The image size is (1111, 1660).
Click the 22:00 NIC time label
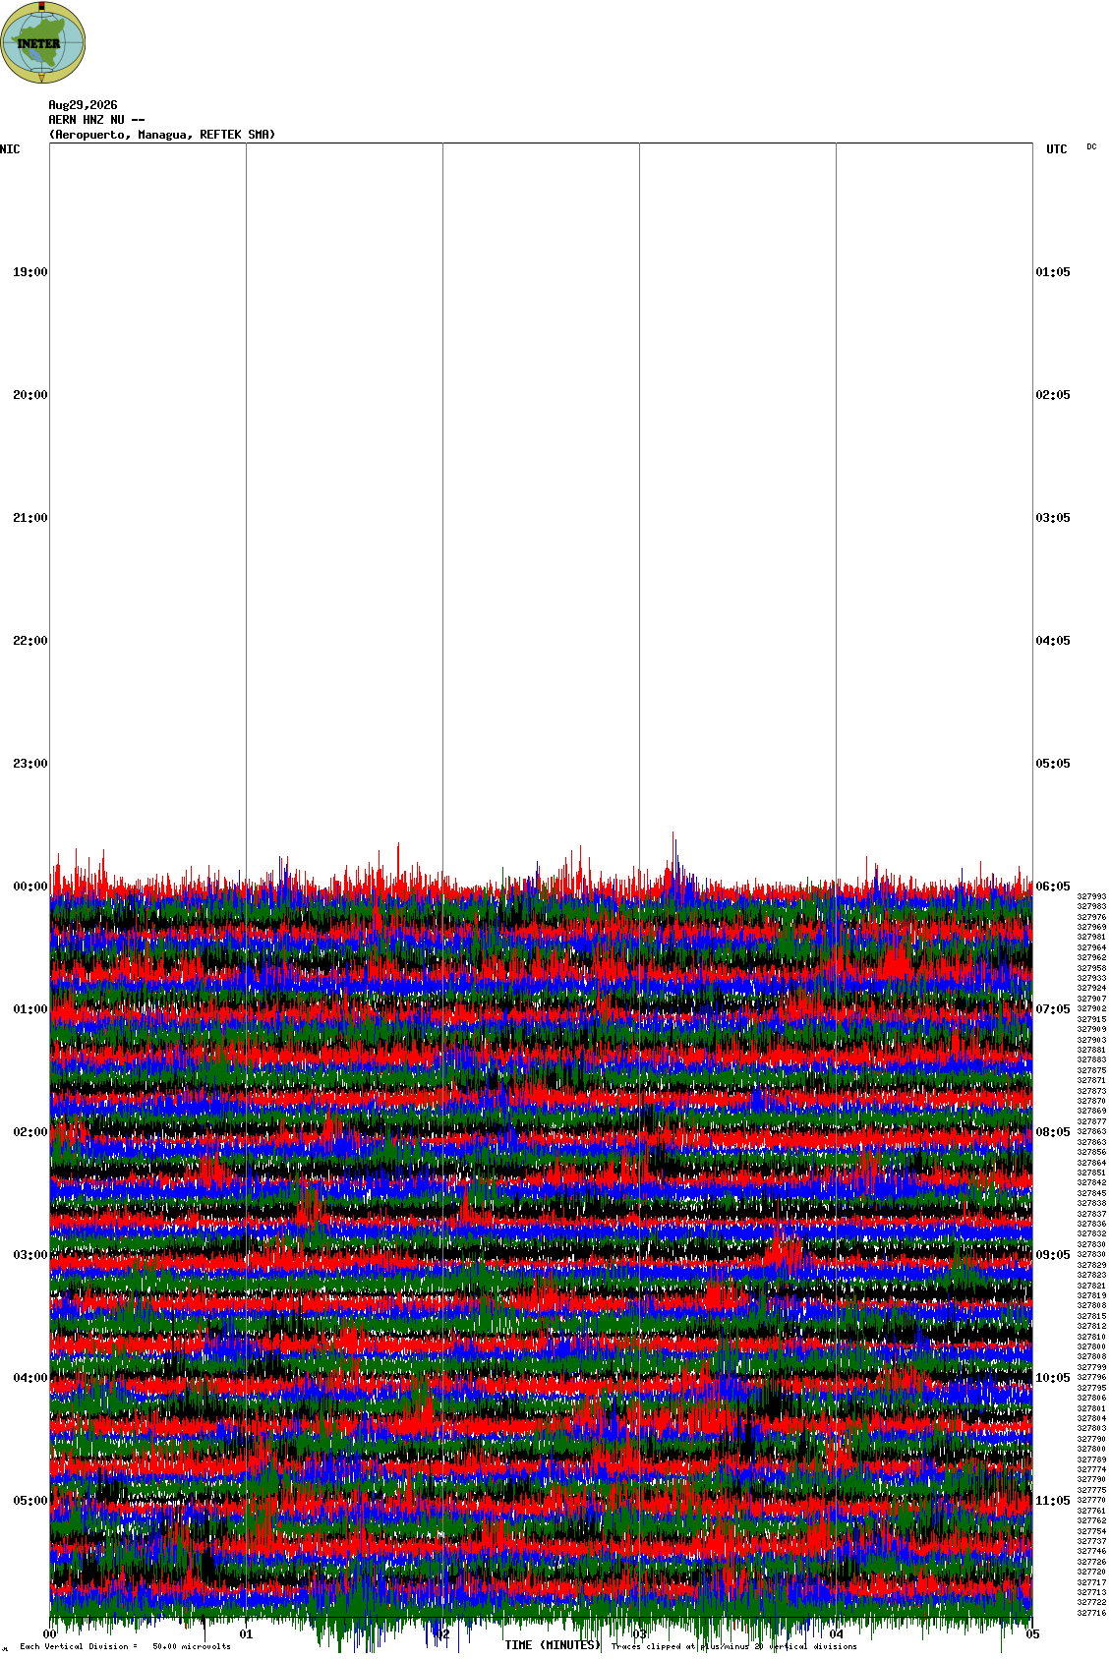point(29,641)
